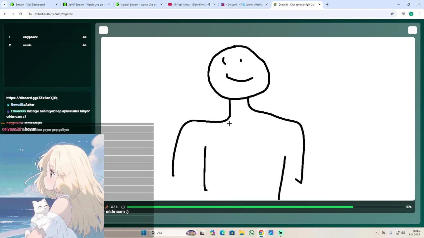Open the clock showing 00:15

tap(416, 233)
